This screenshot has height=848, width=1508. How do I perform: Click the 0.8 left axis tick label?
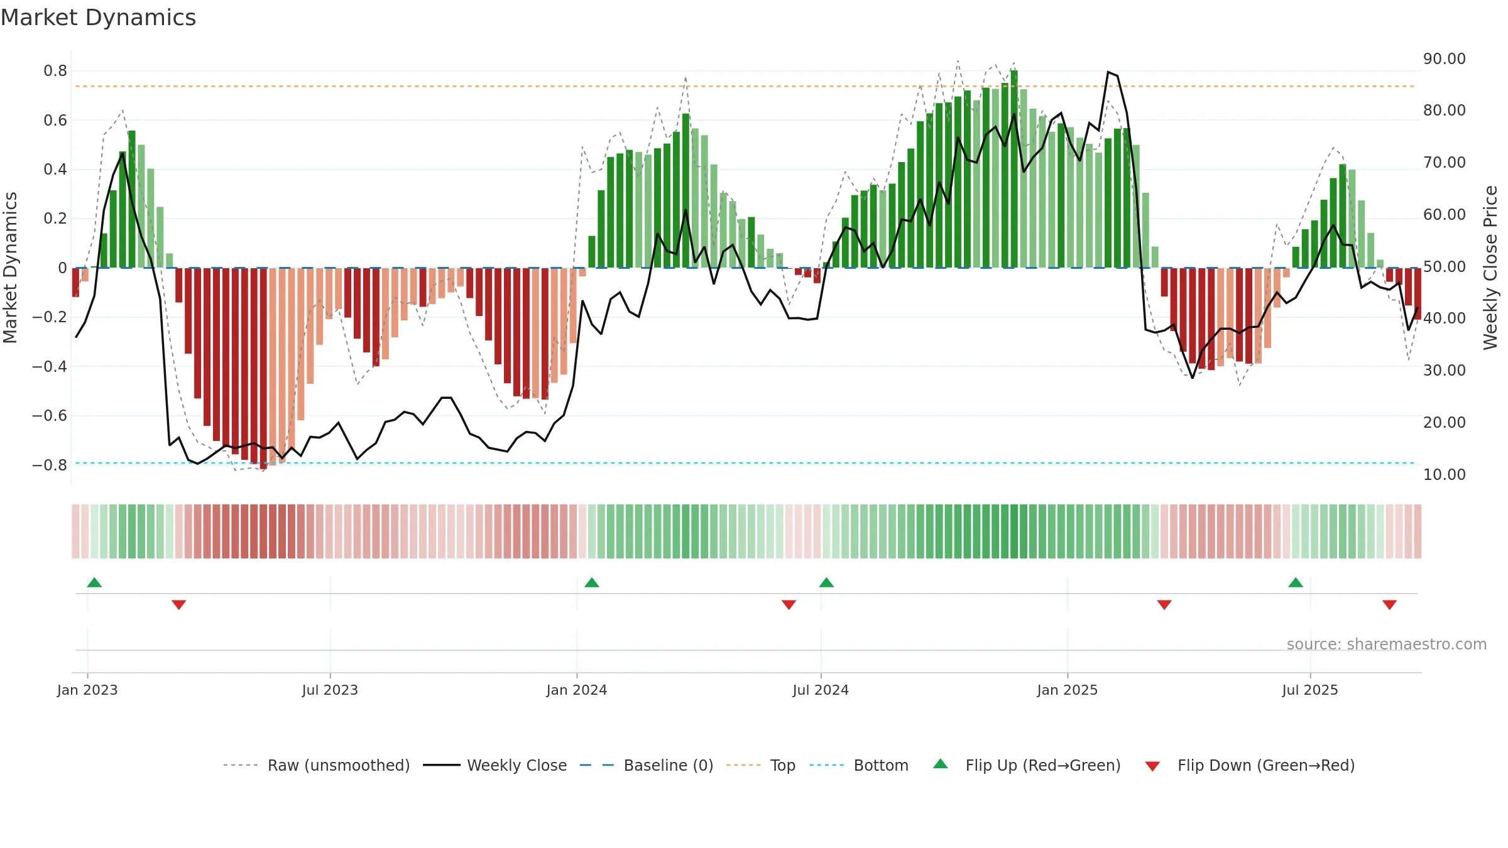[x=55, y=71]
